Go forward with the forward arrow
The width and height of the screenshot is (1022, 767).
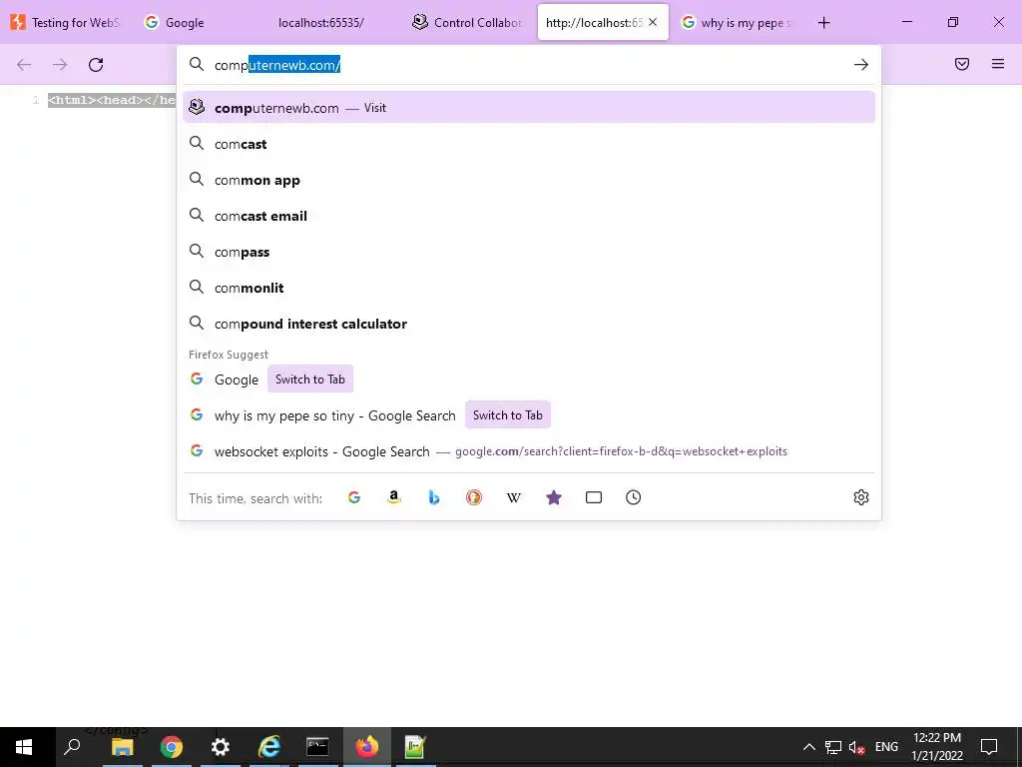coord(60,65)
